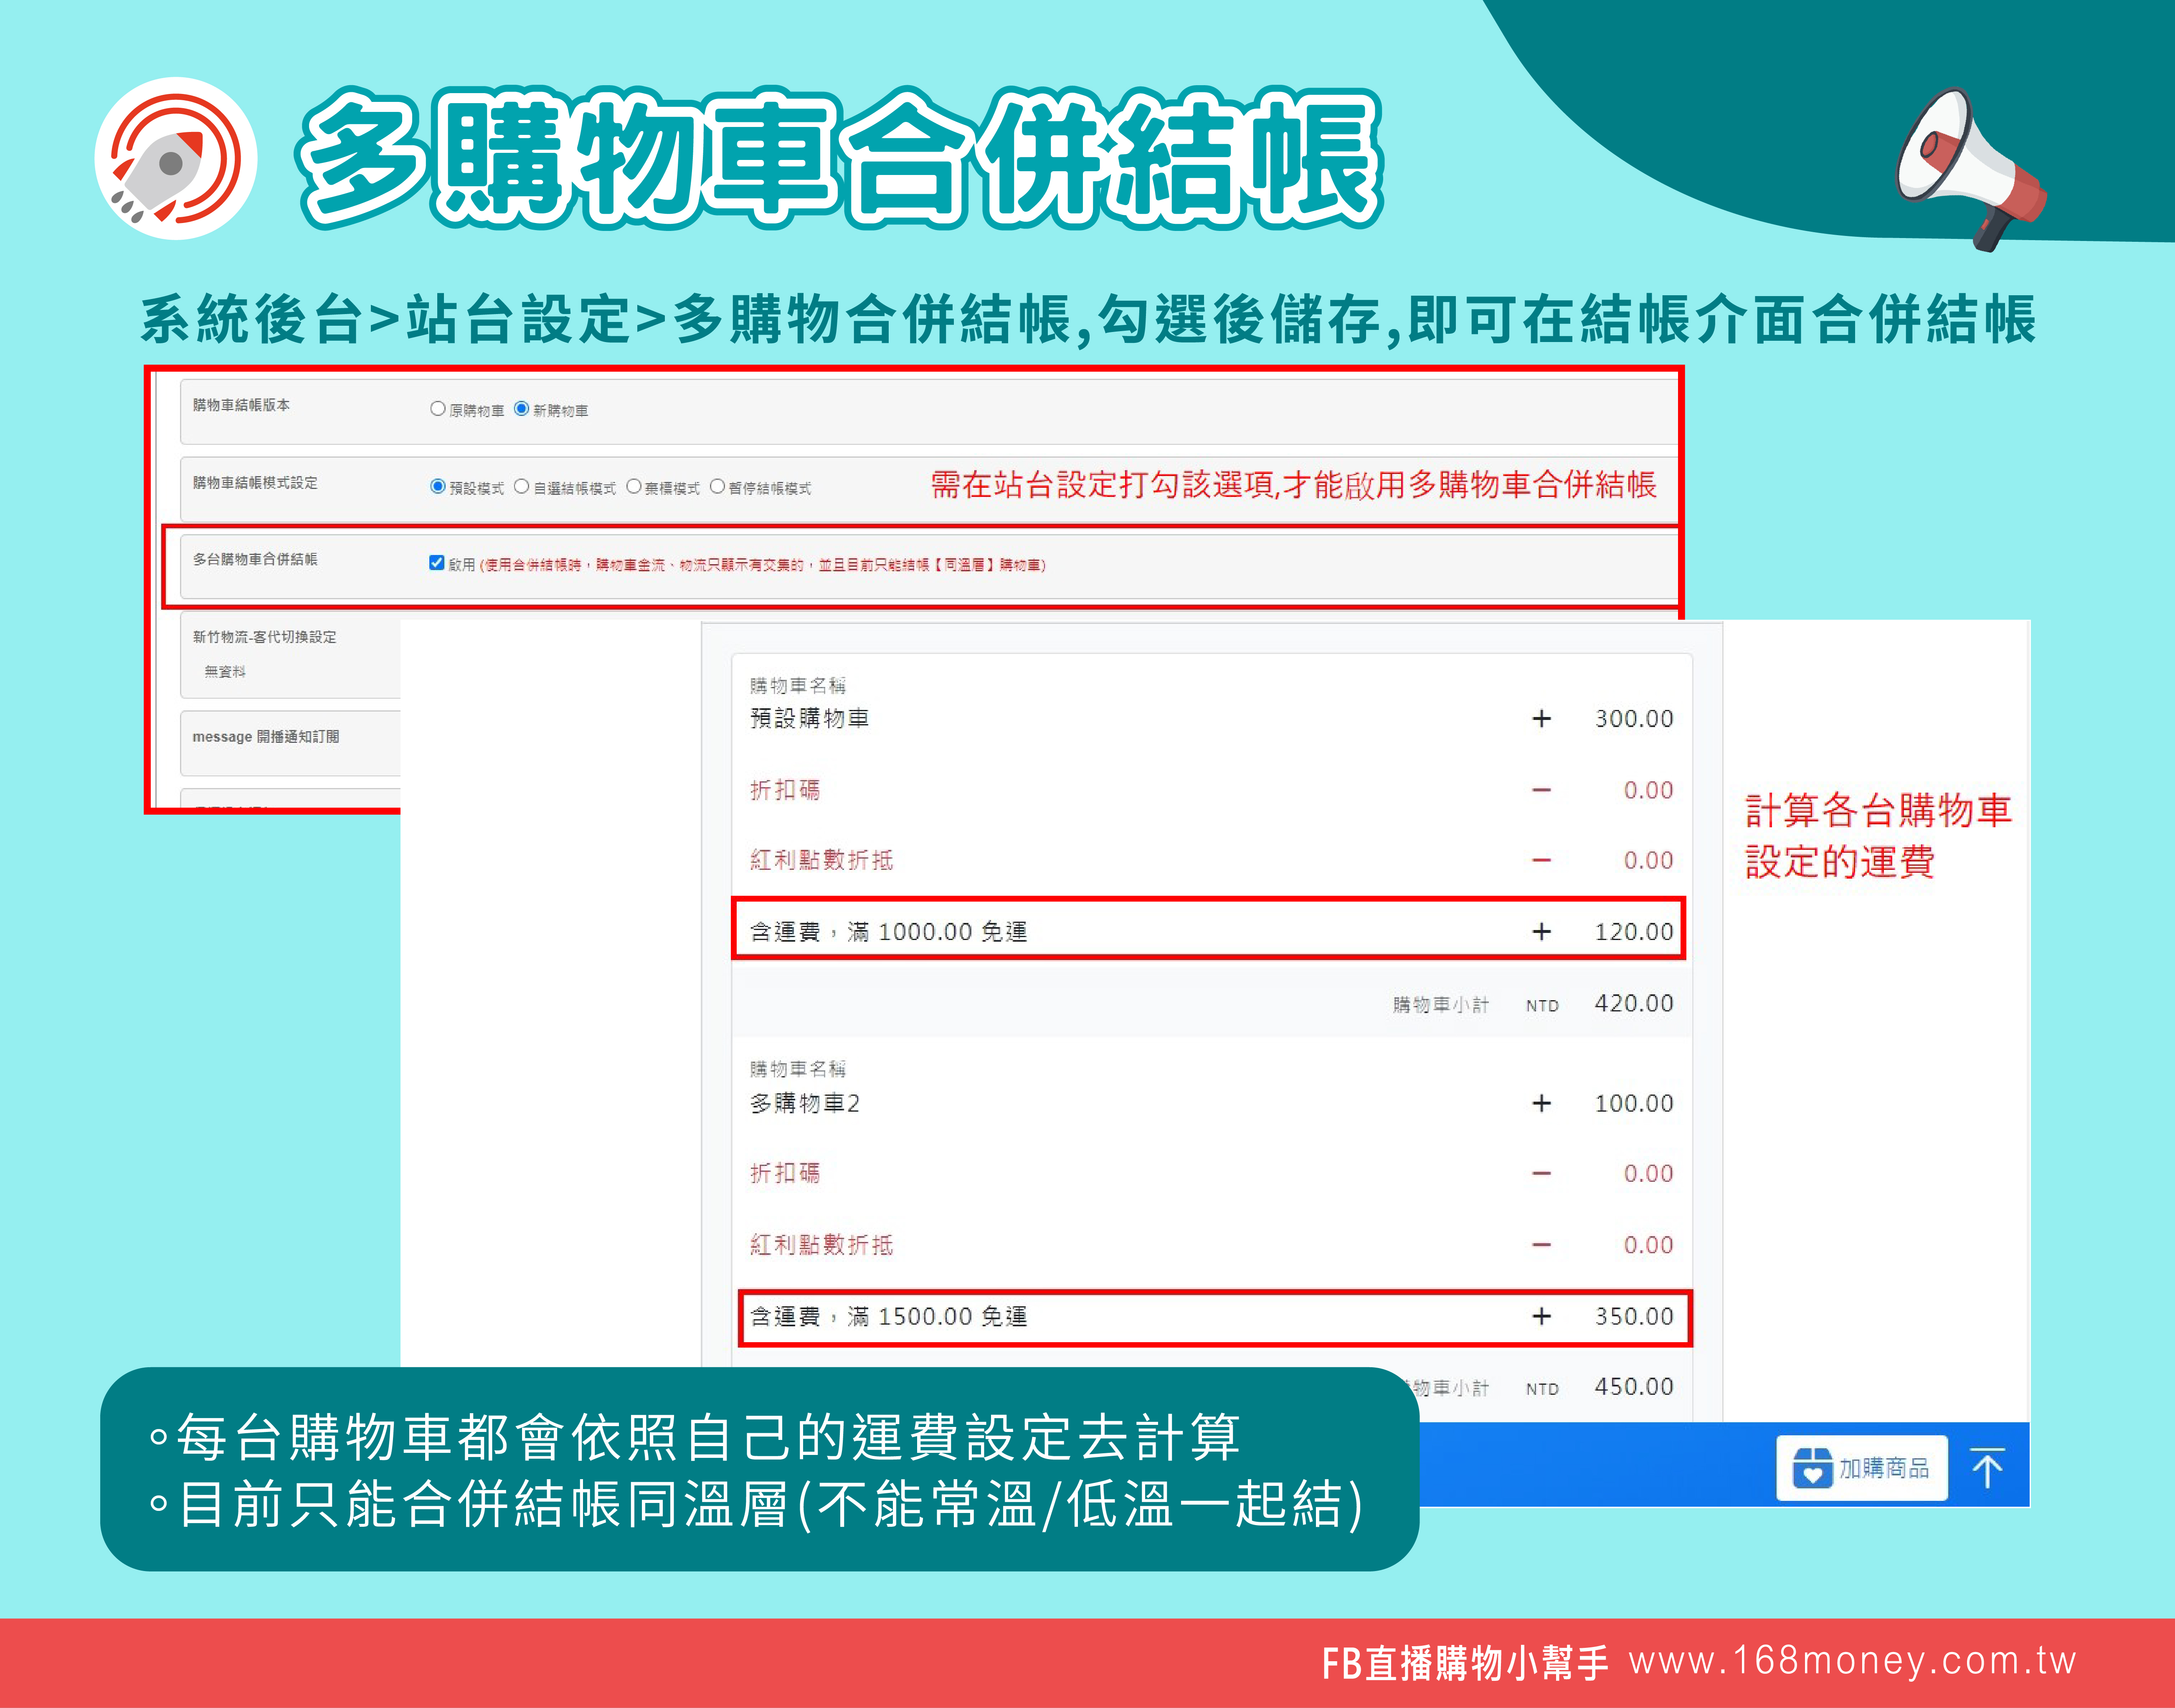Choose 棄標模式 checkout mode

point(633,487)
